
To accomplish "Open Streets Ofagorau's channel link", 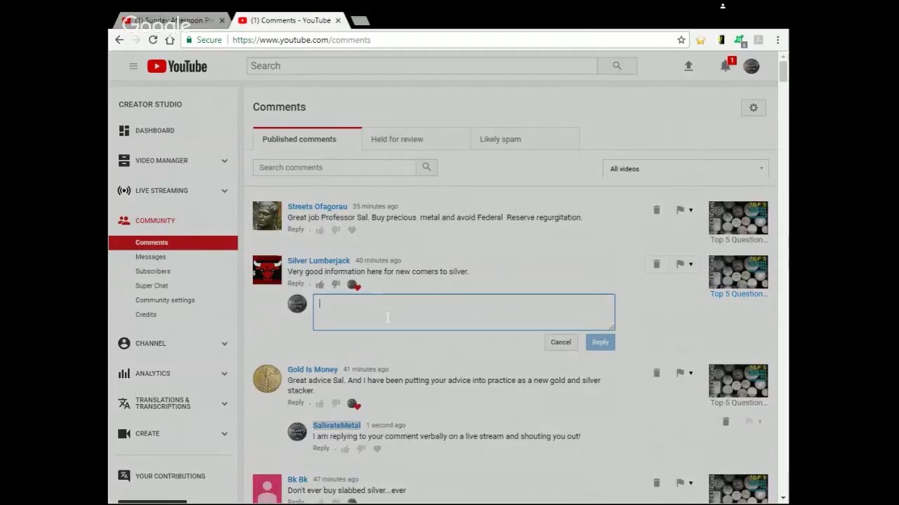I will (x=317, y=206).
